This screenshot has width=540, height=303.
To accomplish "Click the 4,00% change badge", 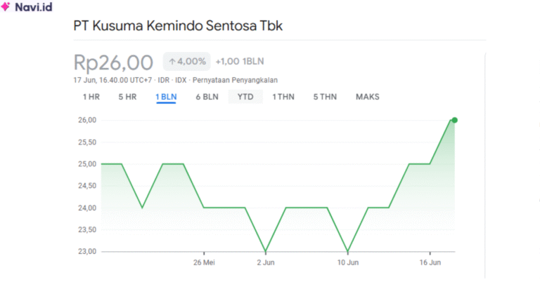I will 186,62.
